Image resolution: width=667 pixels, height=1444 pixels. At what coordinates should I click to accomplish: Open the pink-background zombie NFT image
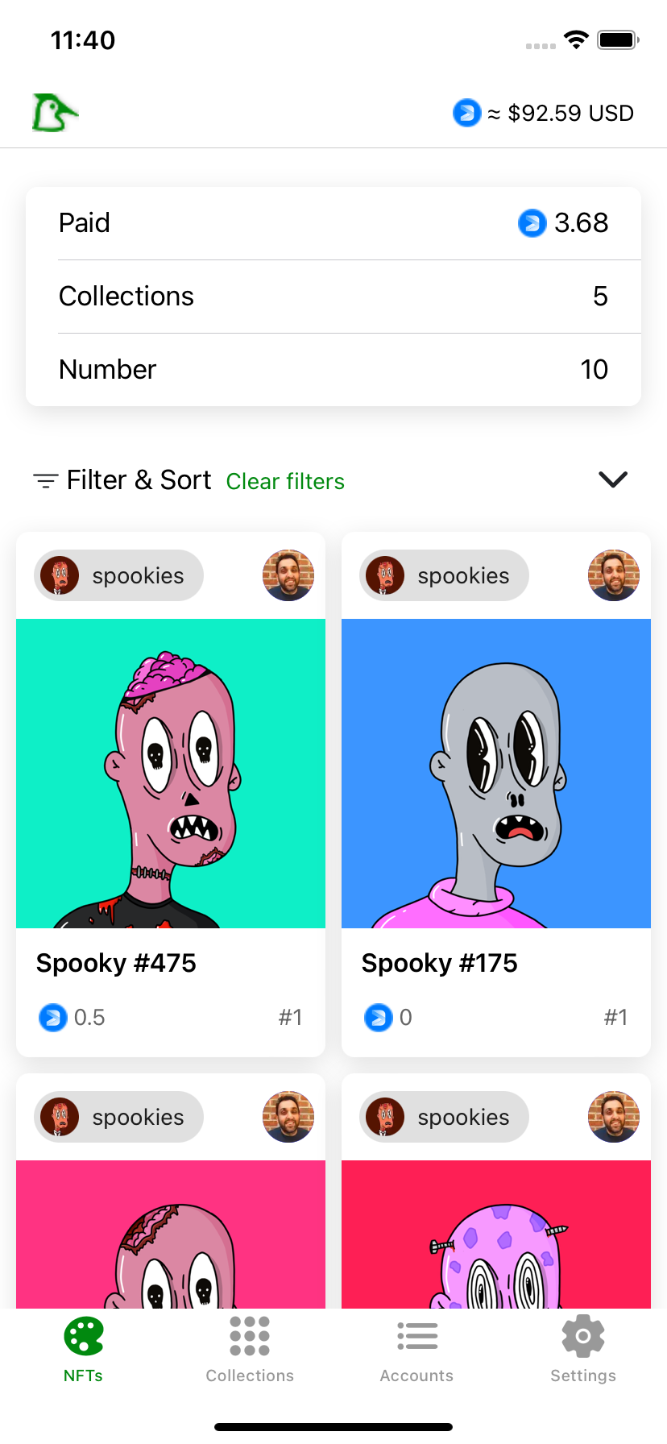[171, 1233]
